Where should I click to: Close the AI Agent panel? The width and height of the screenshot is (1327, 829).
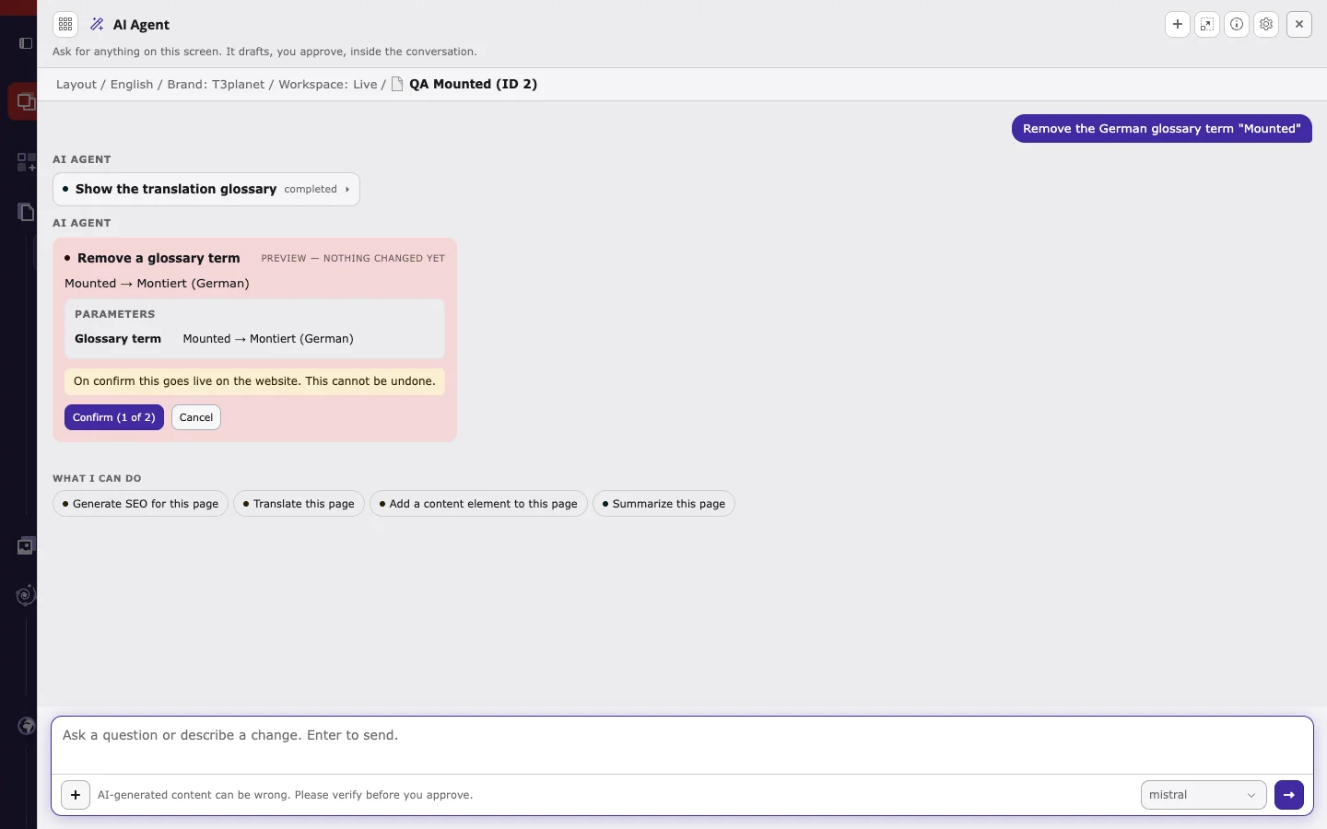click(1299, 25)
